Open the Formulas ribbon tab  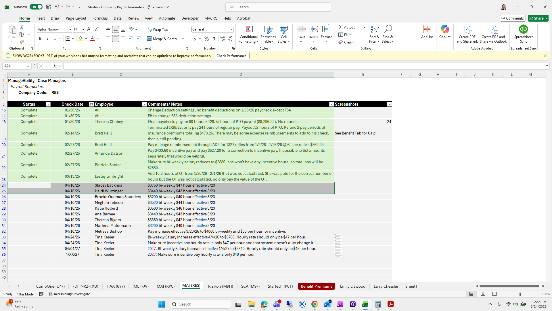click(100, 18)
